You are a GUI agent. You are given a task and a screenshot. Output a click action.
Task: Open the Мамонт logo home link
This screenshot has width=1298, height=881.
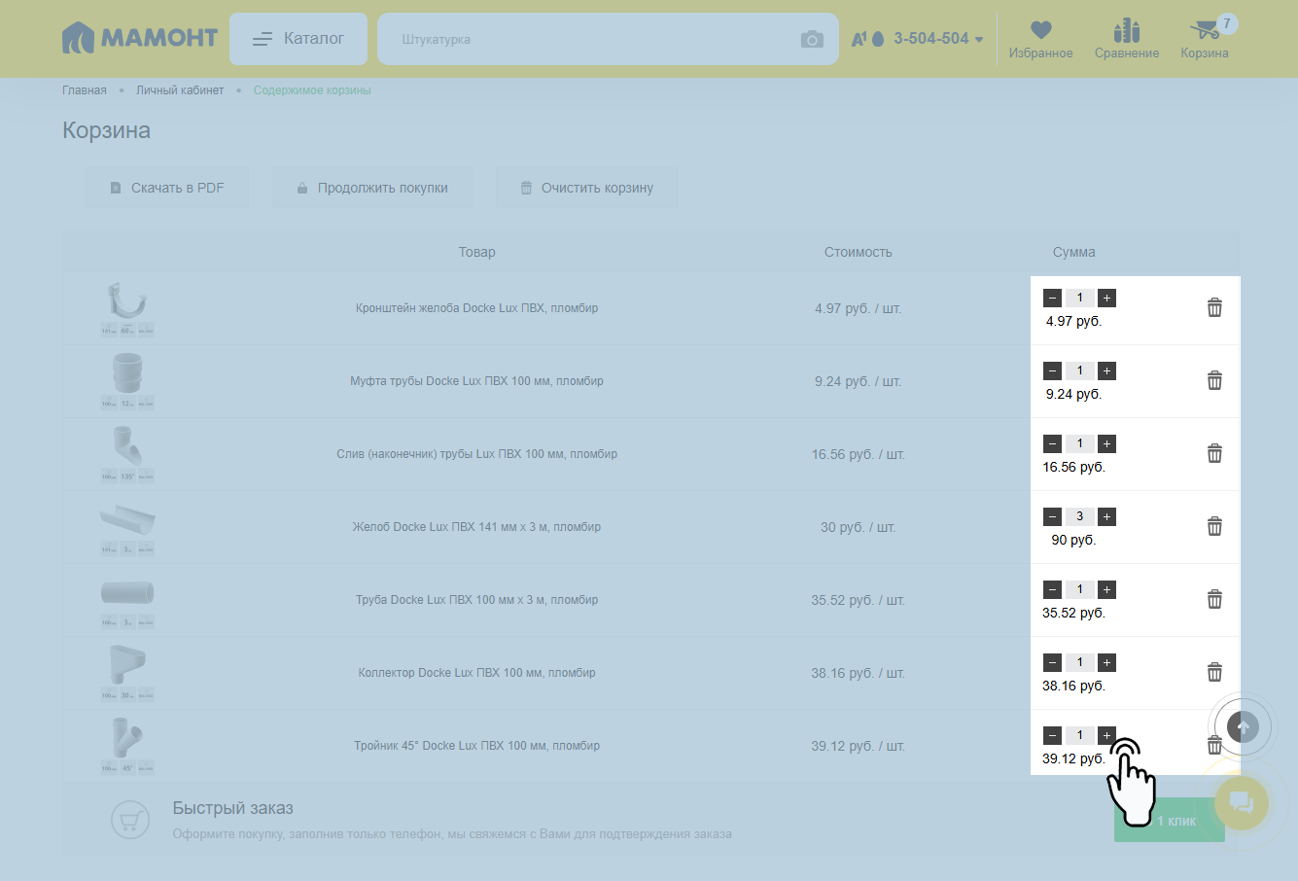(140, 39)
